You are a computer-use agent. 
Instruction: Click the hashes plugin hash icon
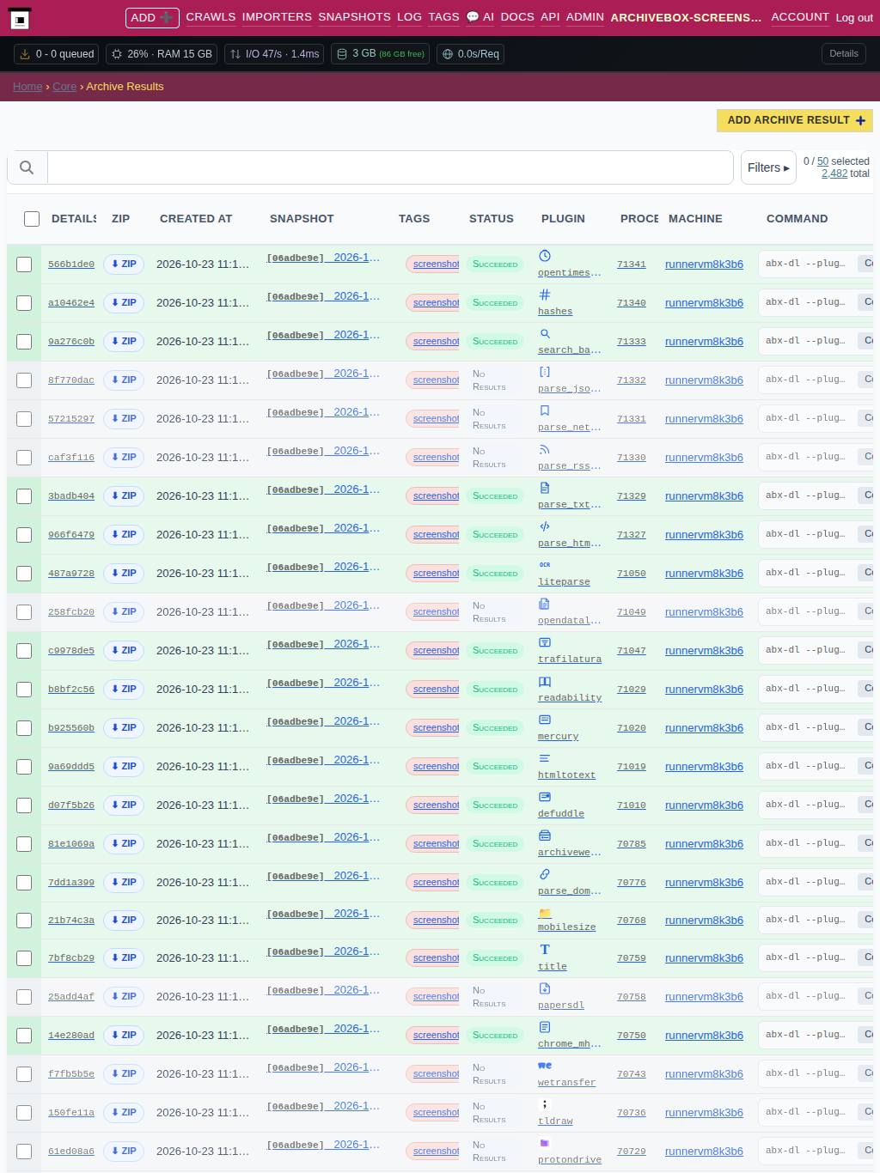544,295
